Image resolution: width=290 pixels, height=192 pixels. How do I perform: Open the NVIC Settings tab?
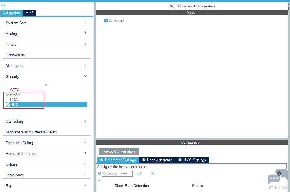[192, 160]
